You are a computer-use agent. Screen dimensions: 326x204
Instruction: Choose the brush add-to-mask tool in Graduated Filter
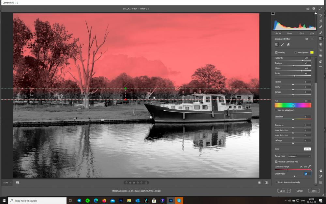pyautogui.click(x=282, y=44)
